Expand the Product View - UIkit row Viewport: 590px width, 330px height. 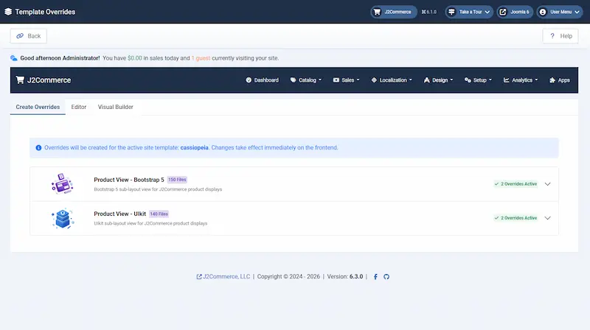[547, 218]
